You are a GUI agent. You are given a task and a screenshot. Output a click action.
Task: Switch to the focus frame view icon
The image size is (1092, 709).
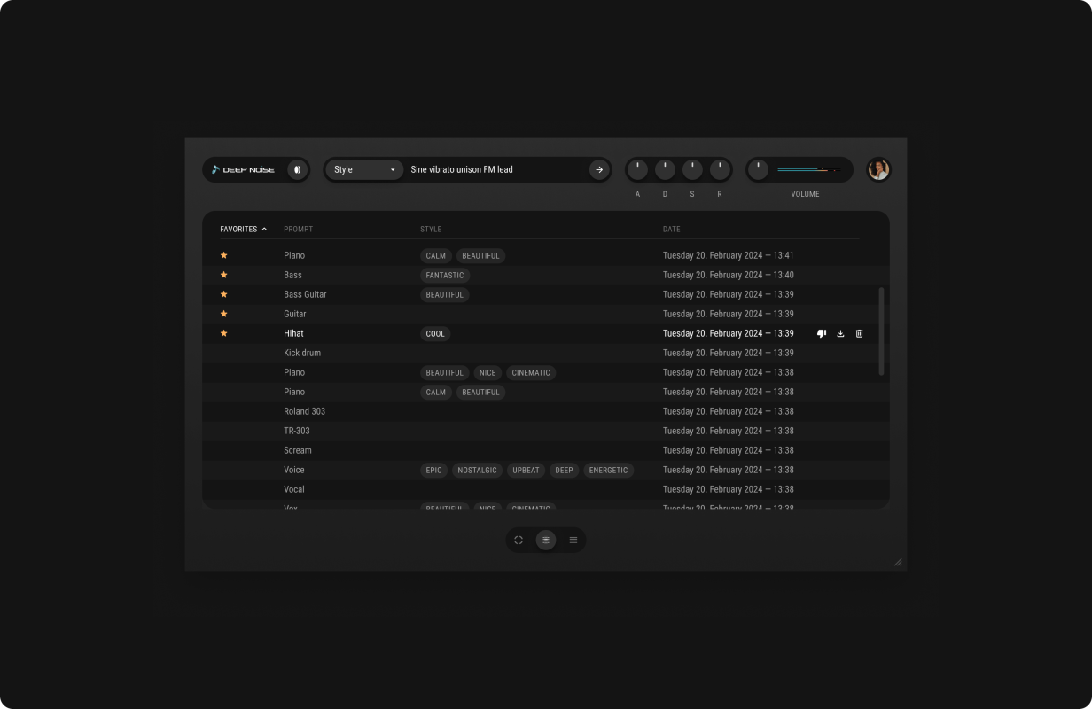[519, 540]
